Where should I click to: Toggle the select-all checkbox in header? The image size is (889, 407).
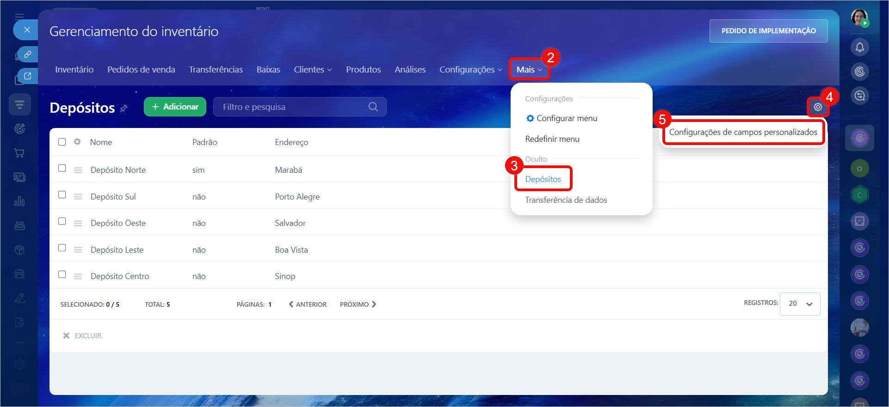point(62,142)
